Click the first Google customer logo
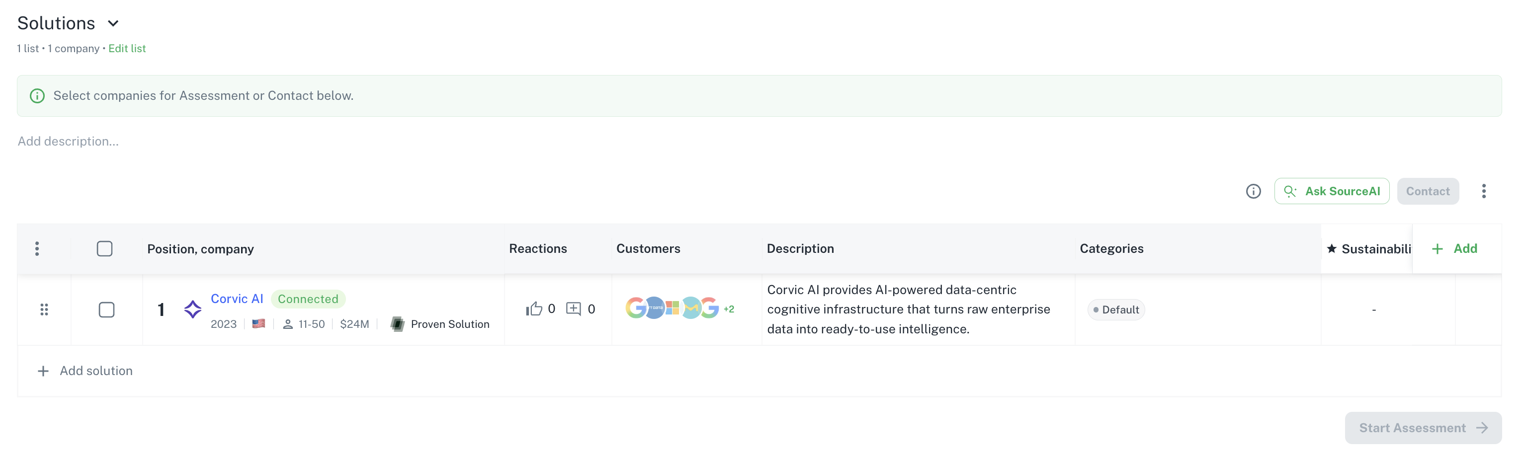This screenshot has height=462, width=1525. pyautogui.click(x=636, y=308)
